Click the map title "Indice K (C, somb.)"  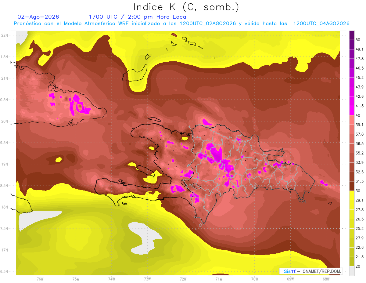click(x=186, y=7)
